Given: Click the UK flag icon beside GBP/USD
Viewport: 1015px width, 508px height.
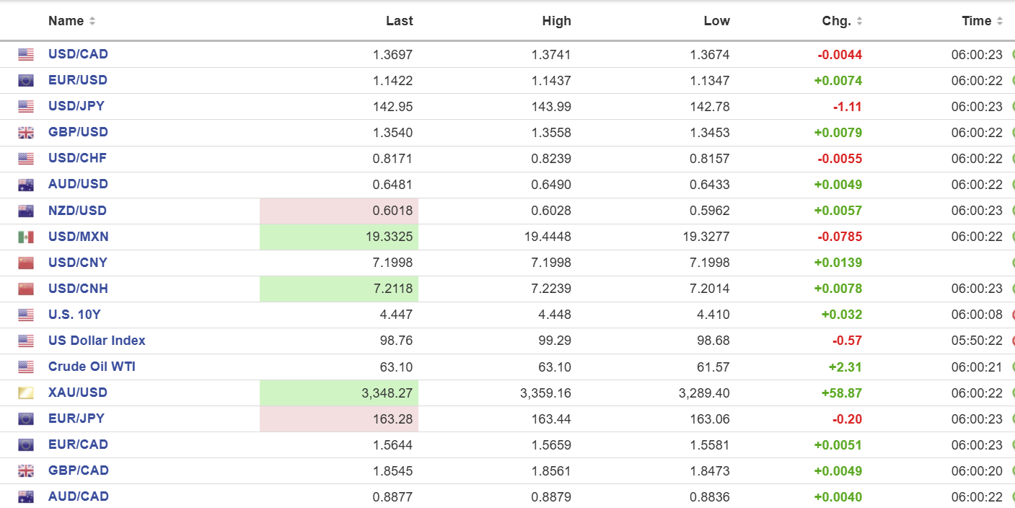Looking at the screenshot, I should [x=26, y=132].
